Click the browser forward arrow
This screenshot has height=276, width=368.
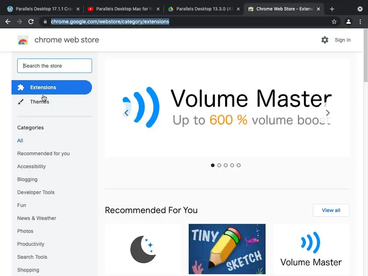pyautogui.click(x=19, y=22)
